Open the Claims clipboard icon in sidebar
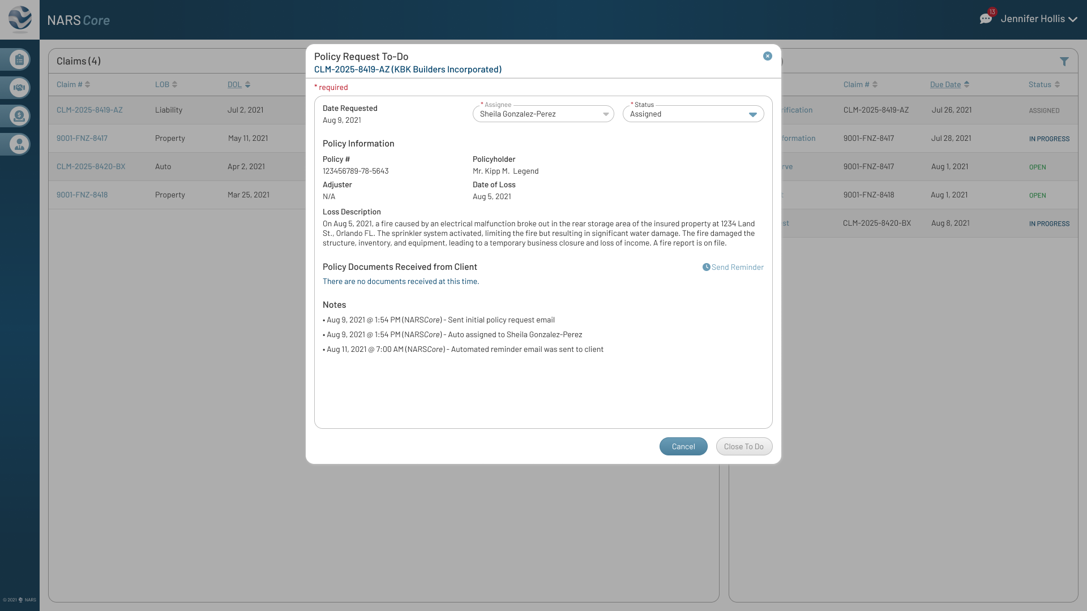Screen dimensions: 1087x611 [x=19, y=59]
